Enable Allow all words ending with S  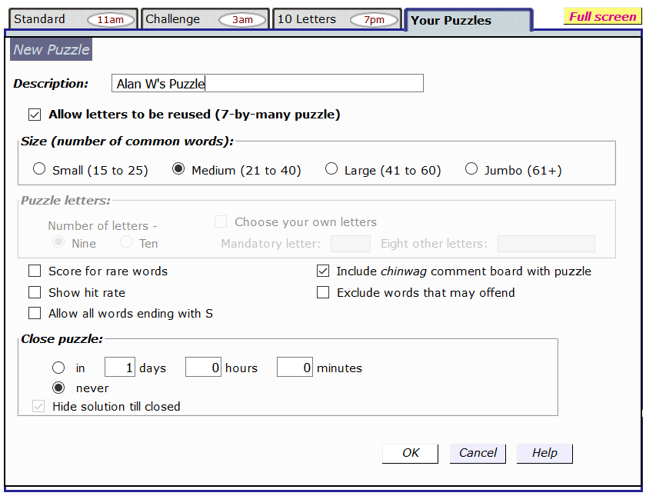click(35, 313)
